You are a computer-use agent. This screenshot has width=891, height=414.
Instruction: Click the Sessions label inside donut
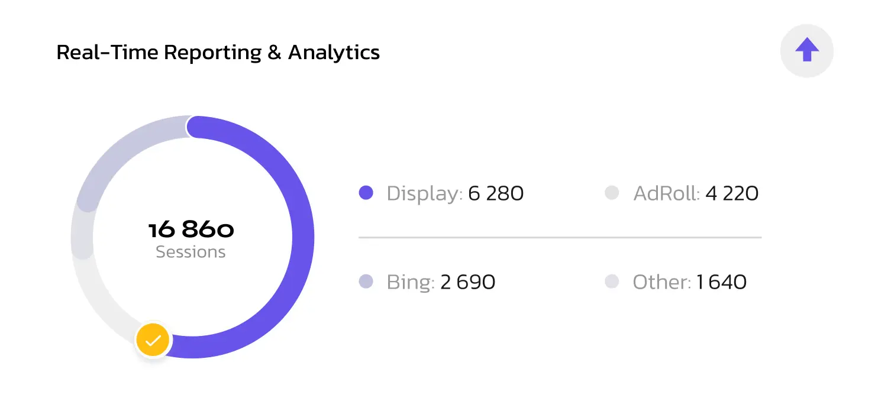tap(191, 252)
